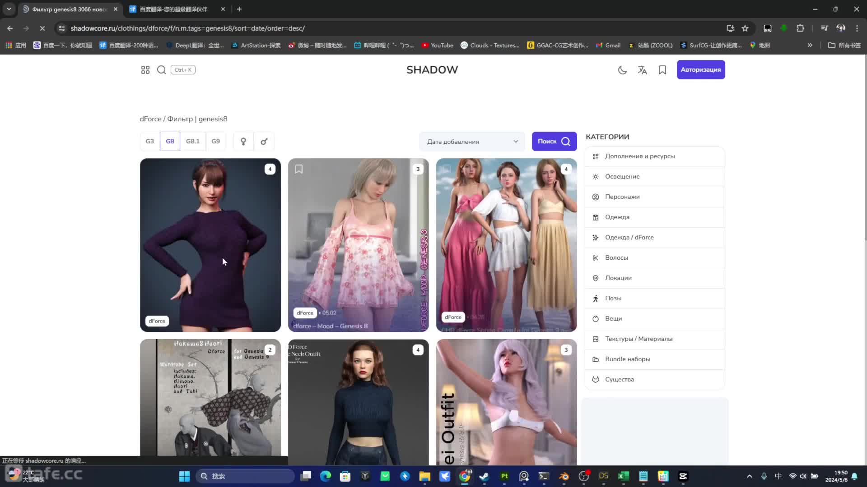Open Существа category

[655, 380]
